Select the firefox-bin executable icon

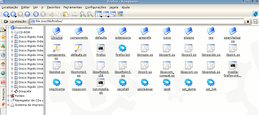click(122, 48)
